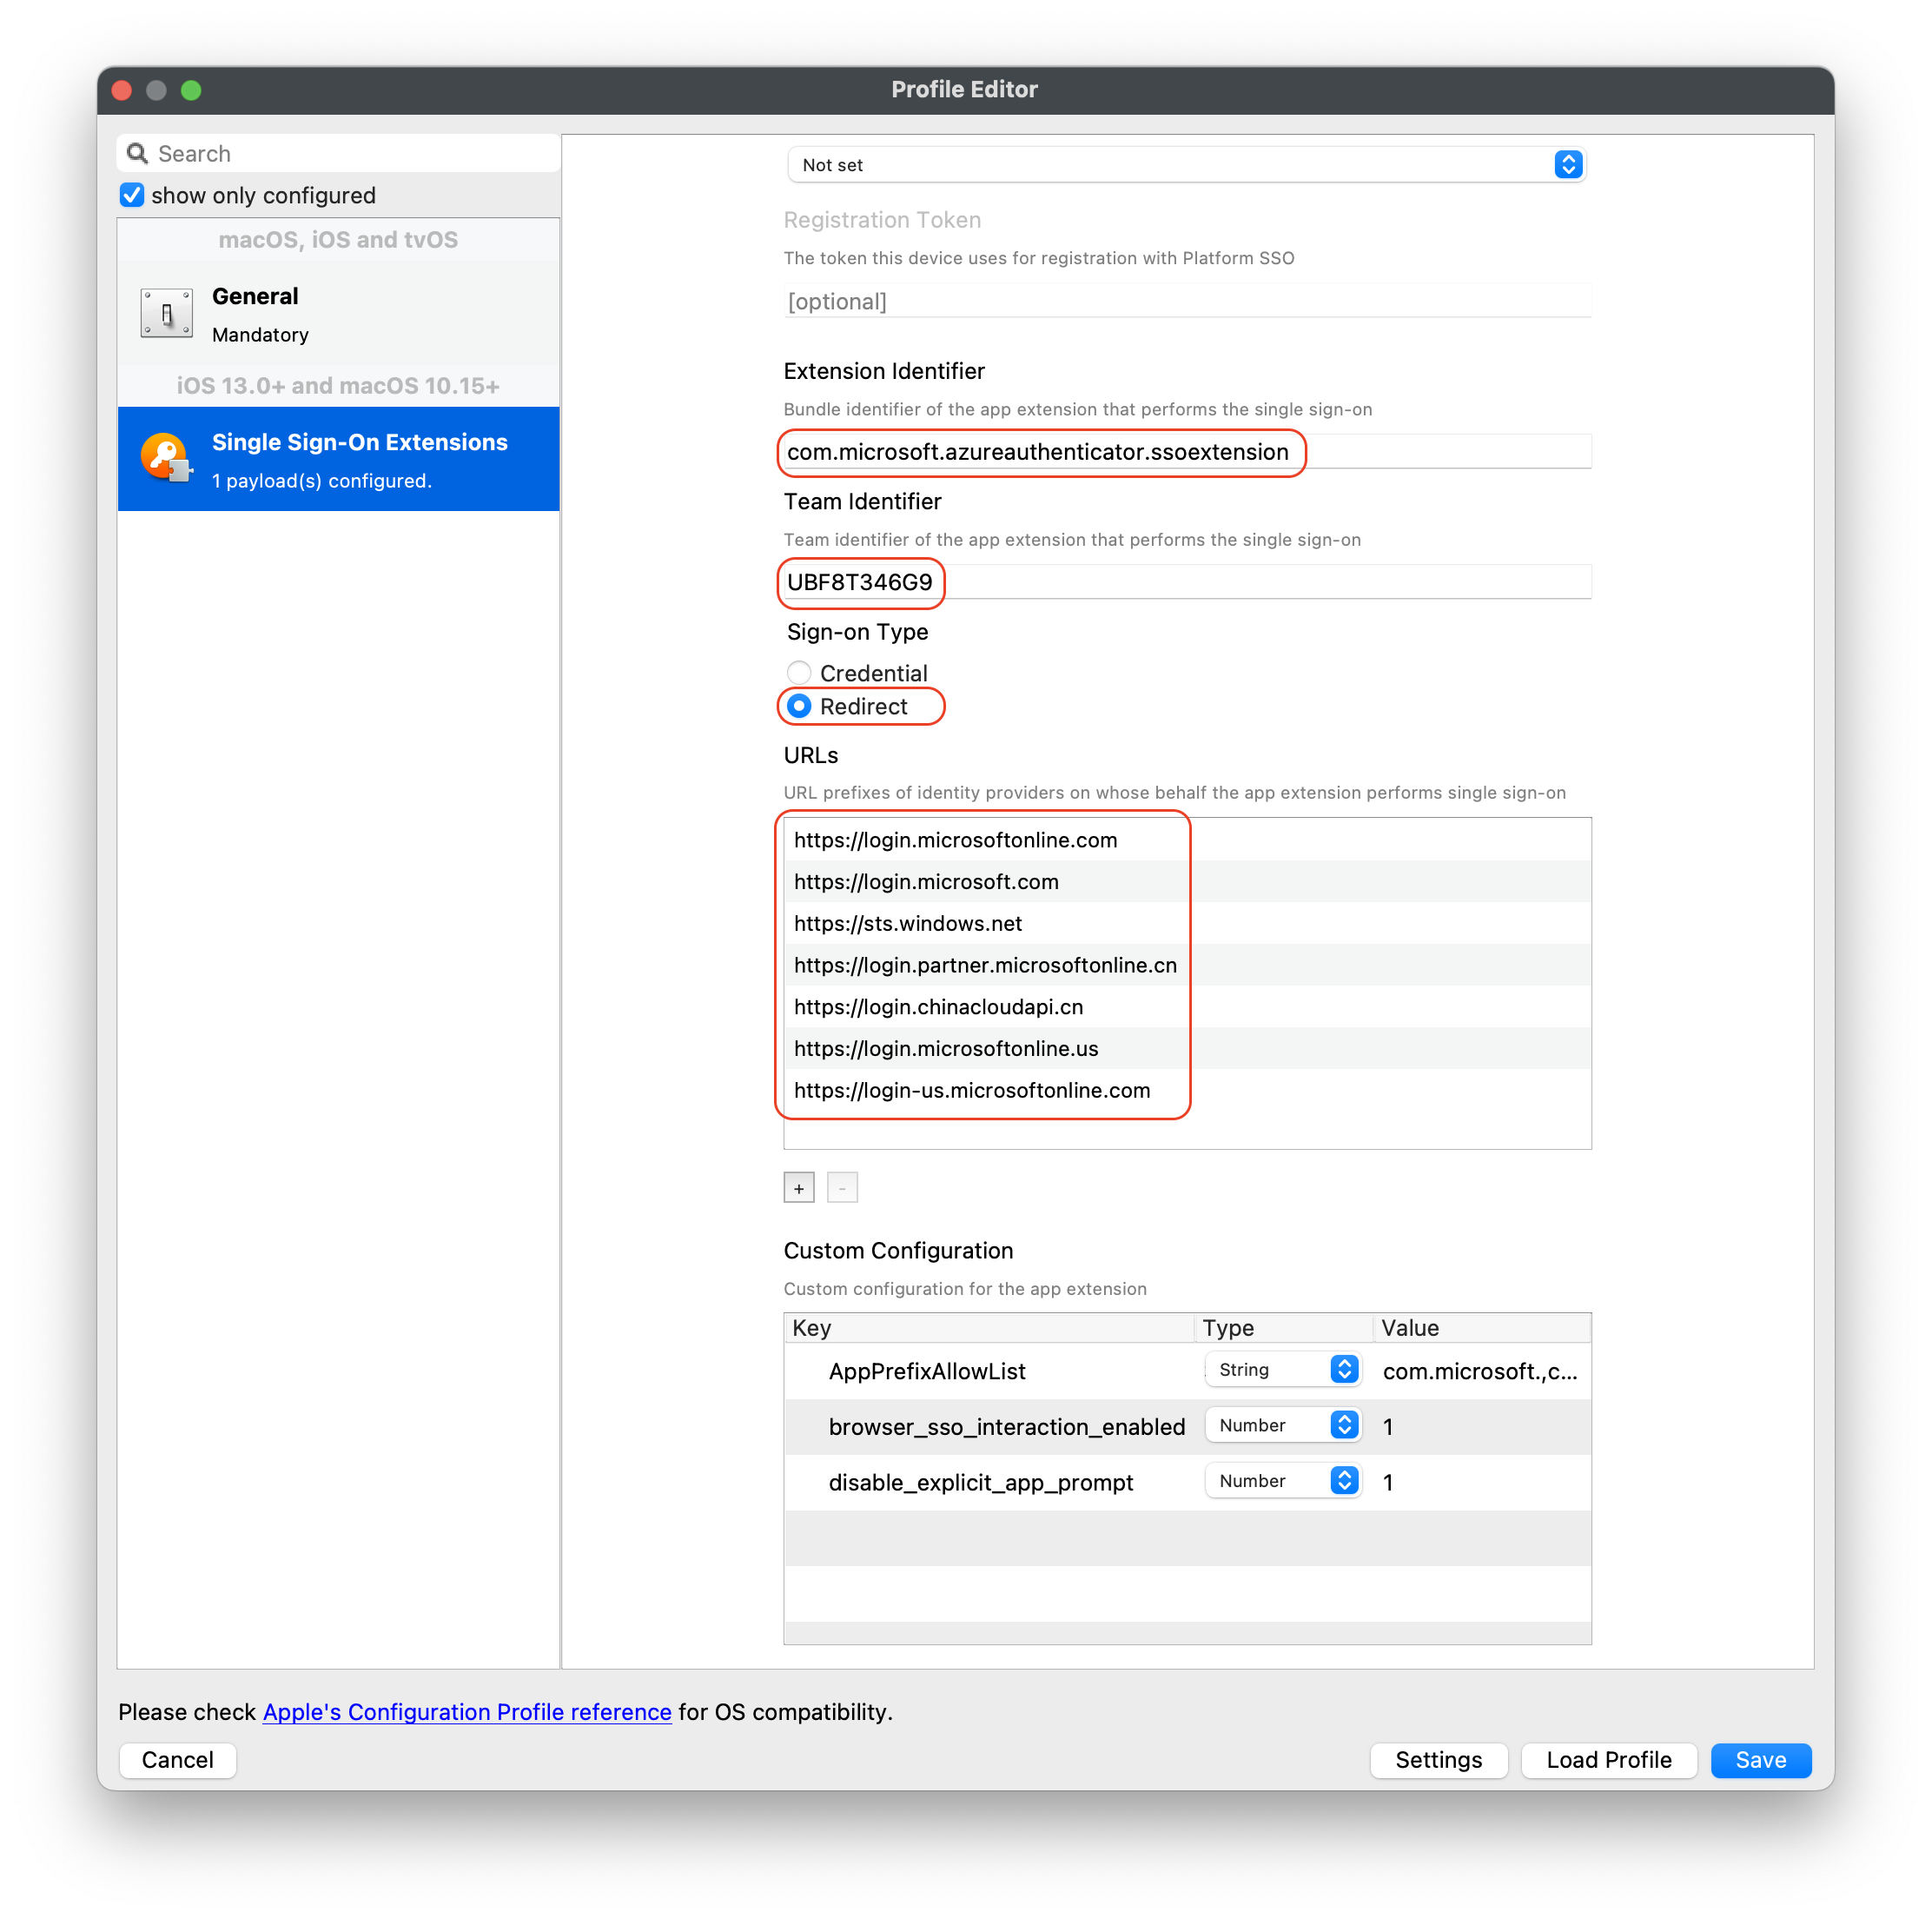Save the profile
The width and height of the screenshot is (1932, 1919).
click(x=1760, y=1760)
